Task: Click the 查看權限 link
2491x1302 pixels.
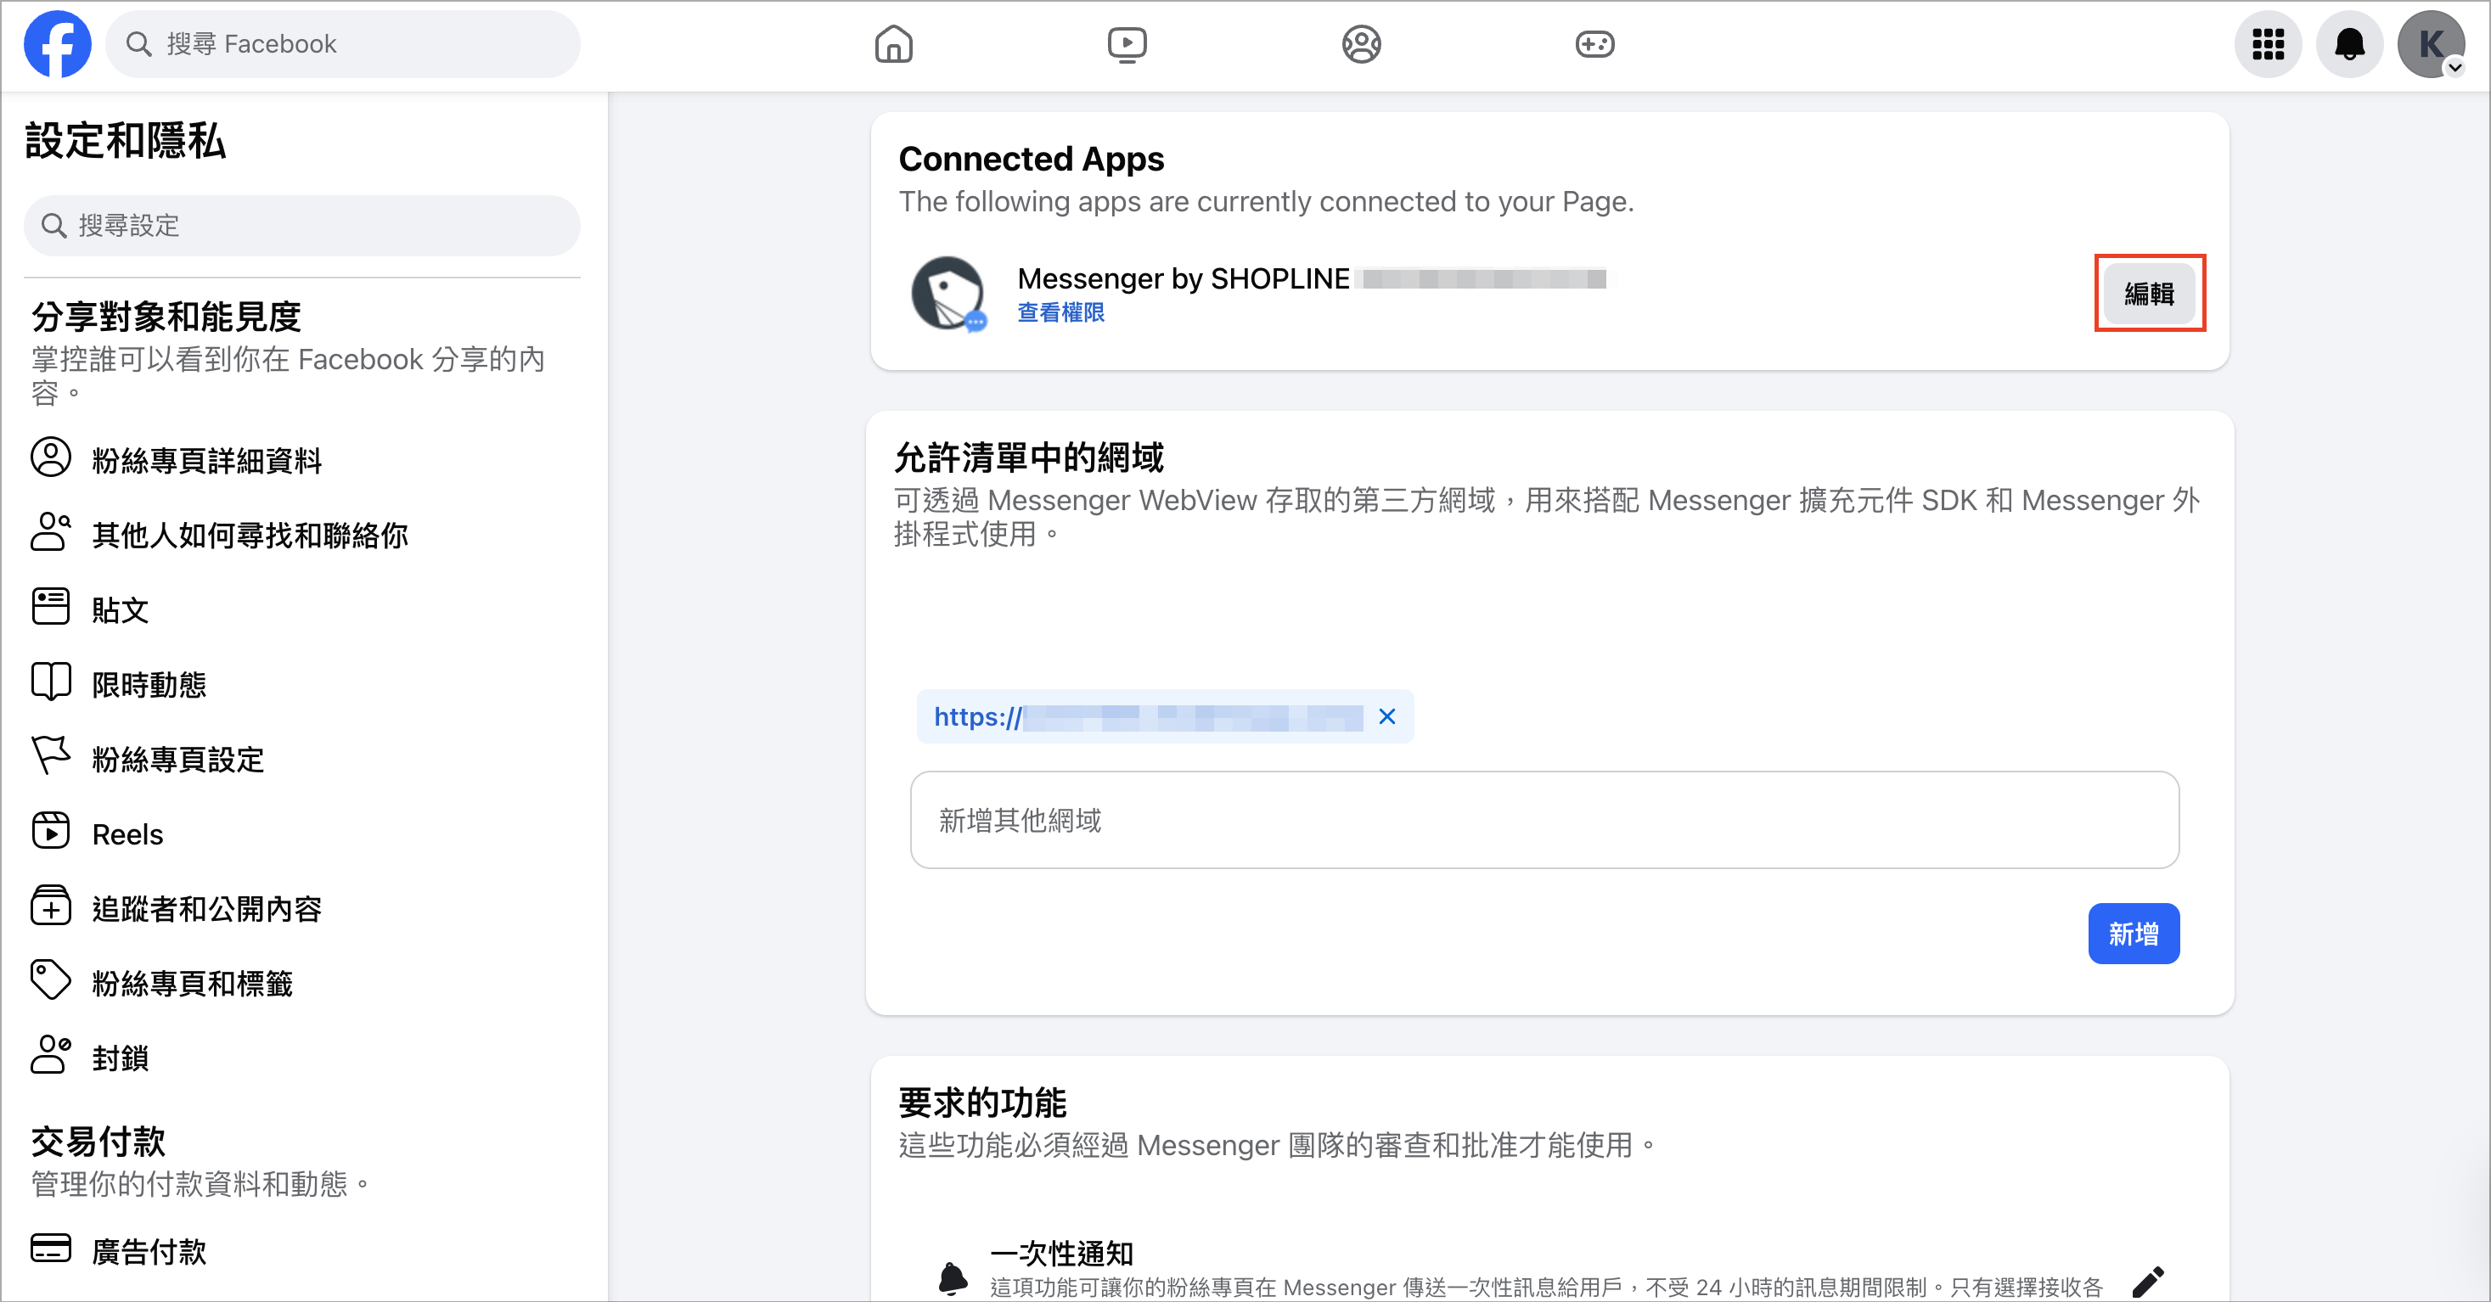Action: [x=1060, y=312]
